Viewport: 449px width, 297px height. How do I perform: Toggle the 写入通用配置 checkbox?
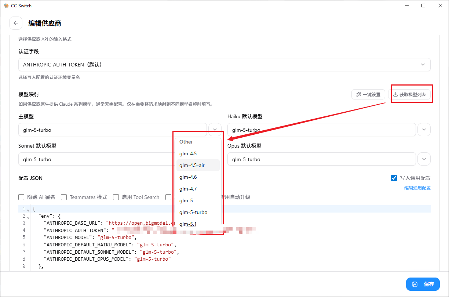pos(394,178)
